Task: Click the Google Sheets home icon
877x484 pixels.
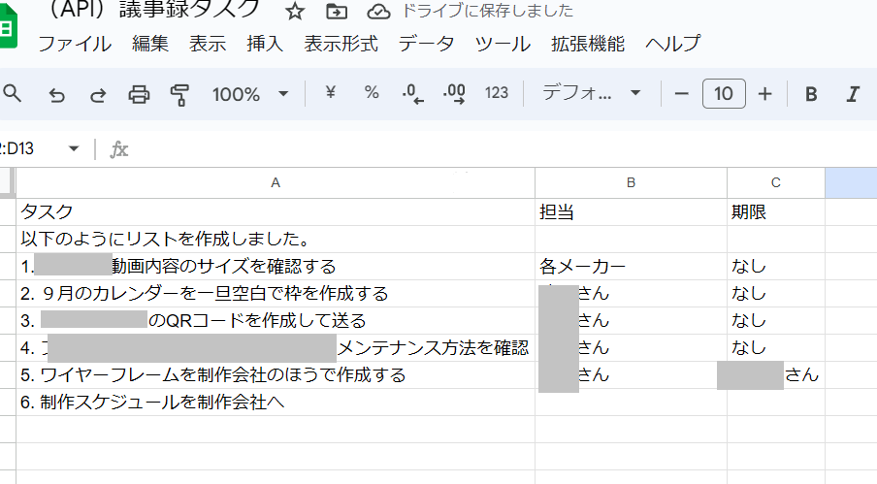Action: coord(8,27)
